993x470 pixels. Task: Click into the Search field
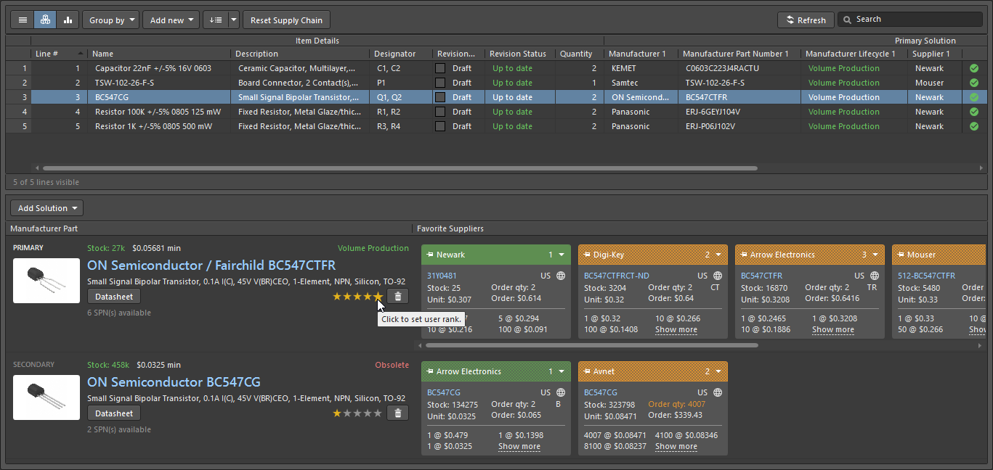click(915, 20)
